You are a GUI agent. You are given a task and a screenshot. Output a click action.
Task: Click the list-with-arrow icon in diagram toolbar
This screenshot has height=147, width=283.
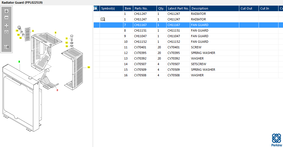pos(6,47)
